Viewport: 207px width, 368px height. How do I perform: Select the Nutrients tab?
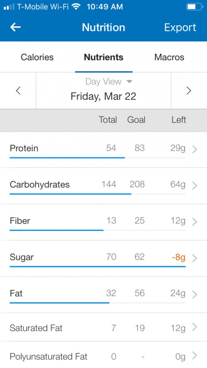[x=103, y=57]
